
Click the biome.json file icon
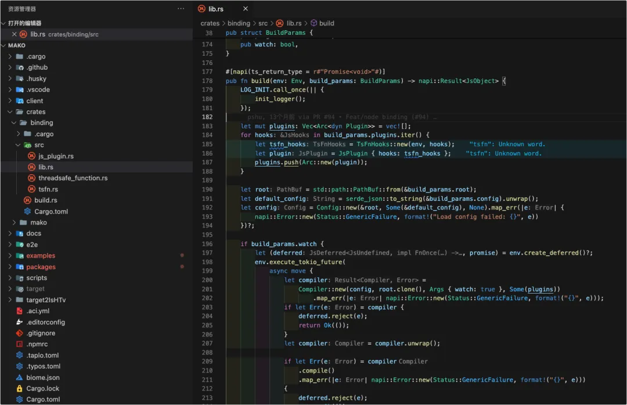tap(19, 377)
